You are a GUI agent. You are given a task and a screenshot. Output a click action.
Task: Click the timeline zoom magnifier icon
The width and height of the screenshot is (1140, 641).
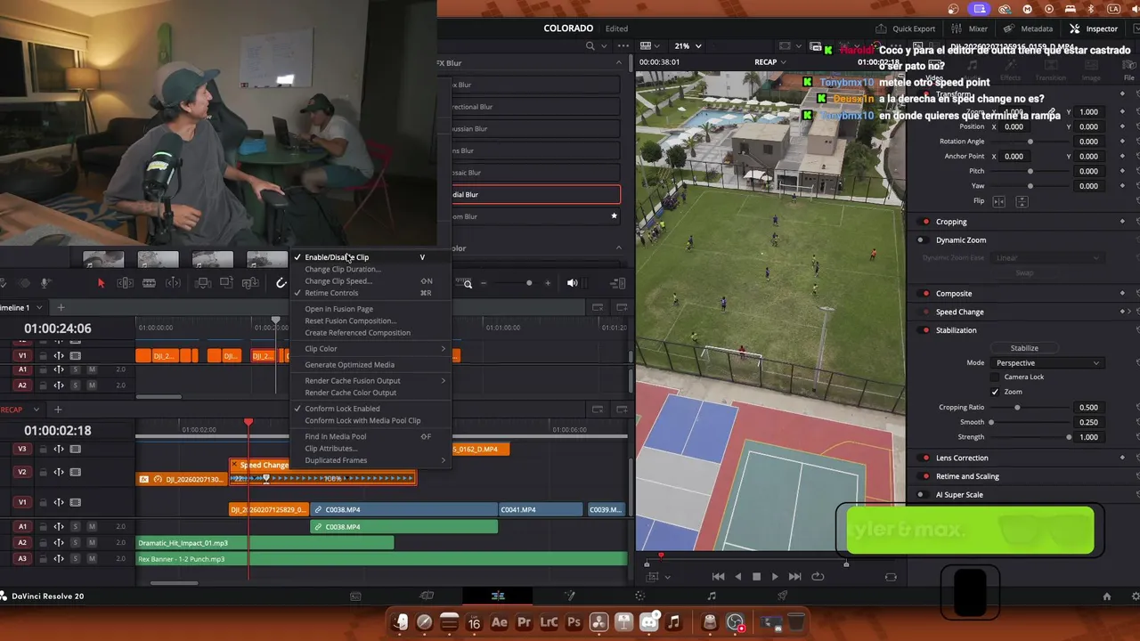468,283
